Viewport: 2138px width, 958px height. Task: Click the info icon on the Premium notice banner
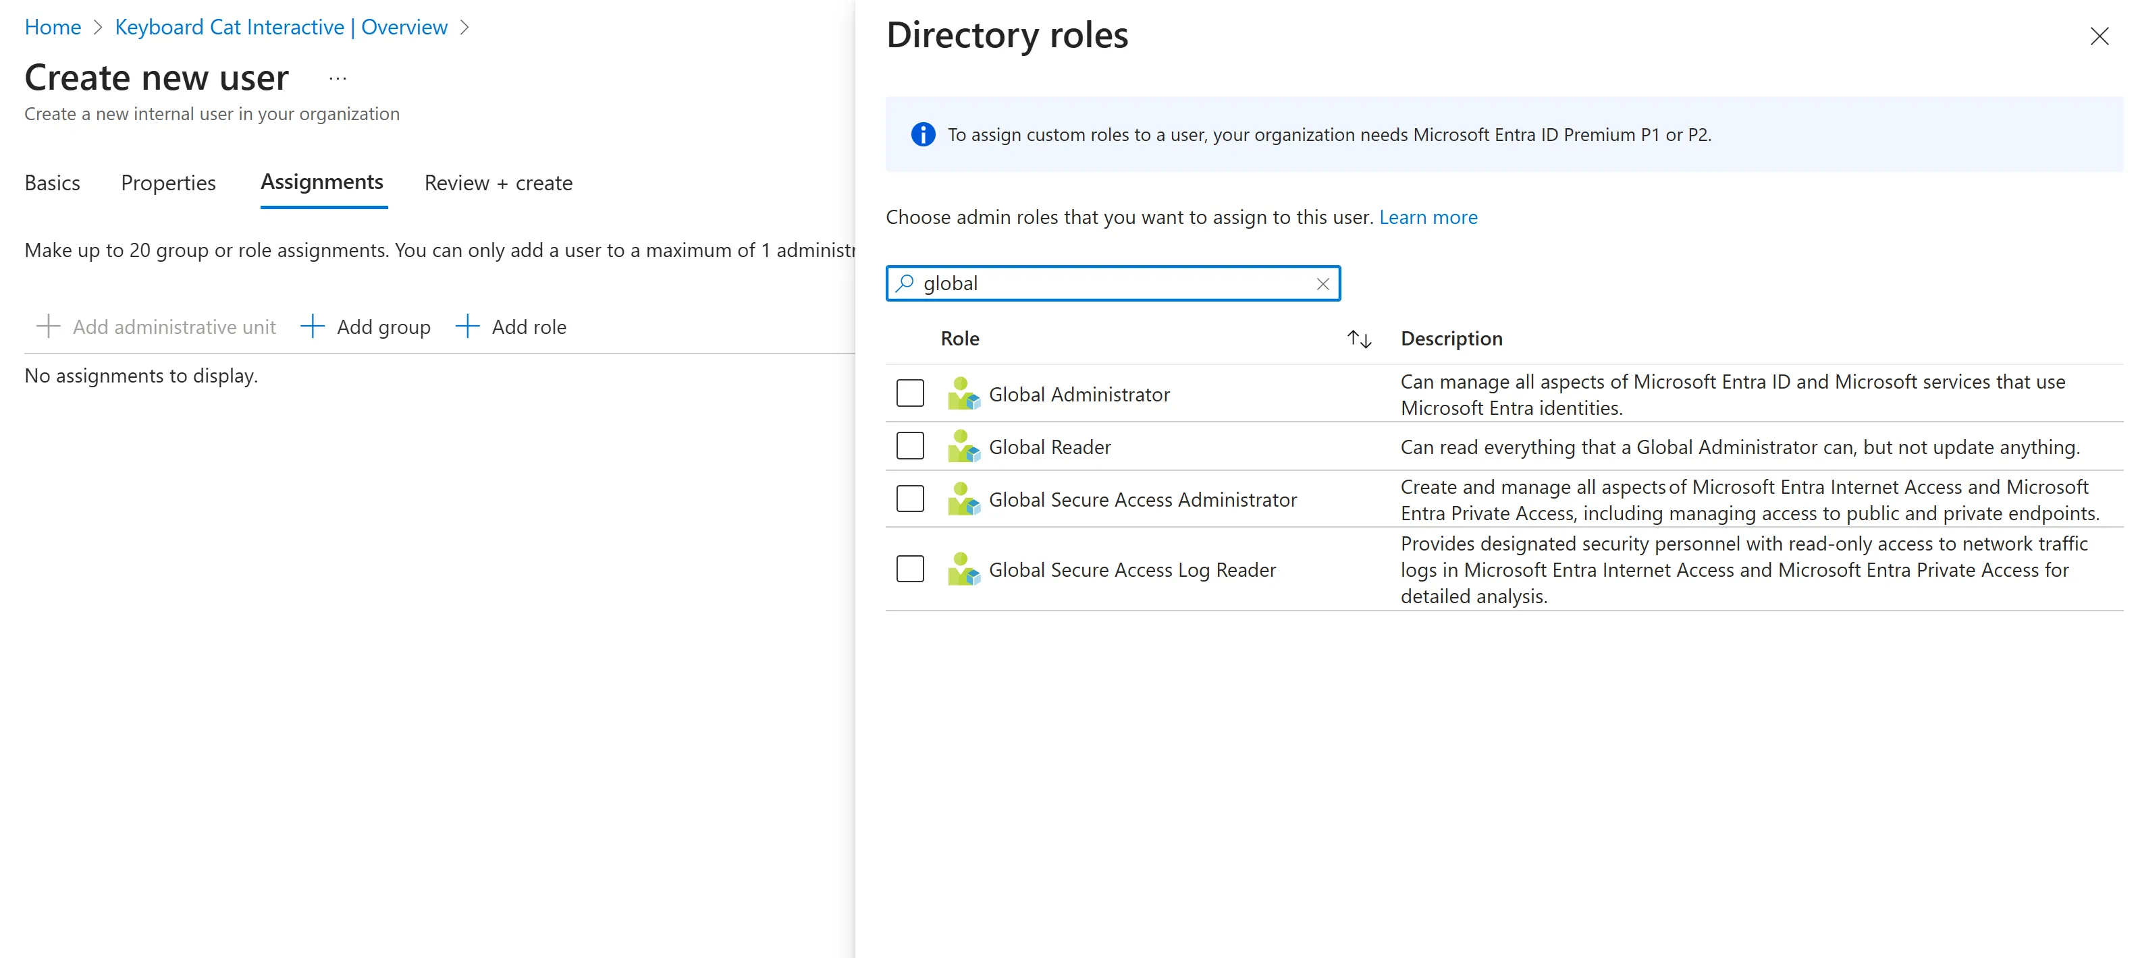922,134
